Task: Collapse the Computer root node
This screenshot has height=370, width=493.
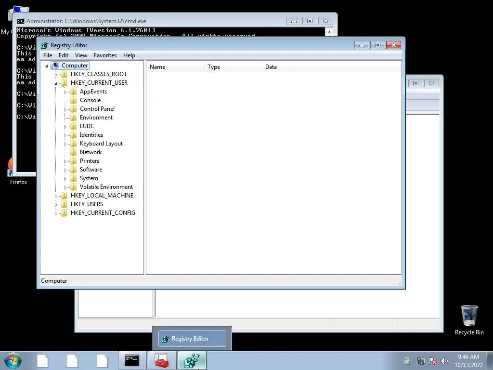Action: tap(47, 66)
